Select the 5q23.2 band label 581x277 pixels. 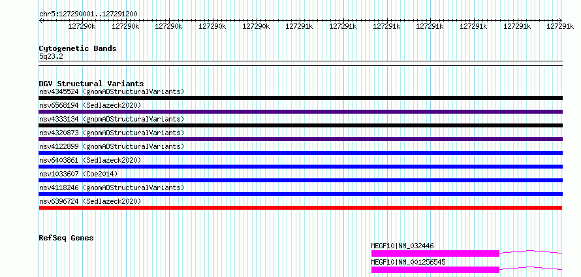click(x=51, y=56)
